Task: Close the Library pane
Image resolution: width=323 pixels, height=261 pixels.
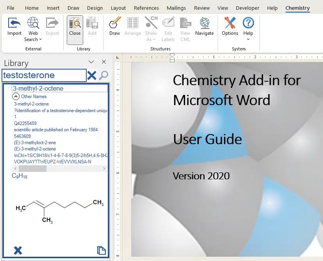Action: [104, 62]
